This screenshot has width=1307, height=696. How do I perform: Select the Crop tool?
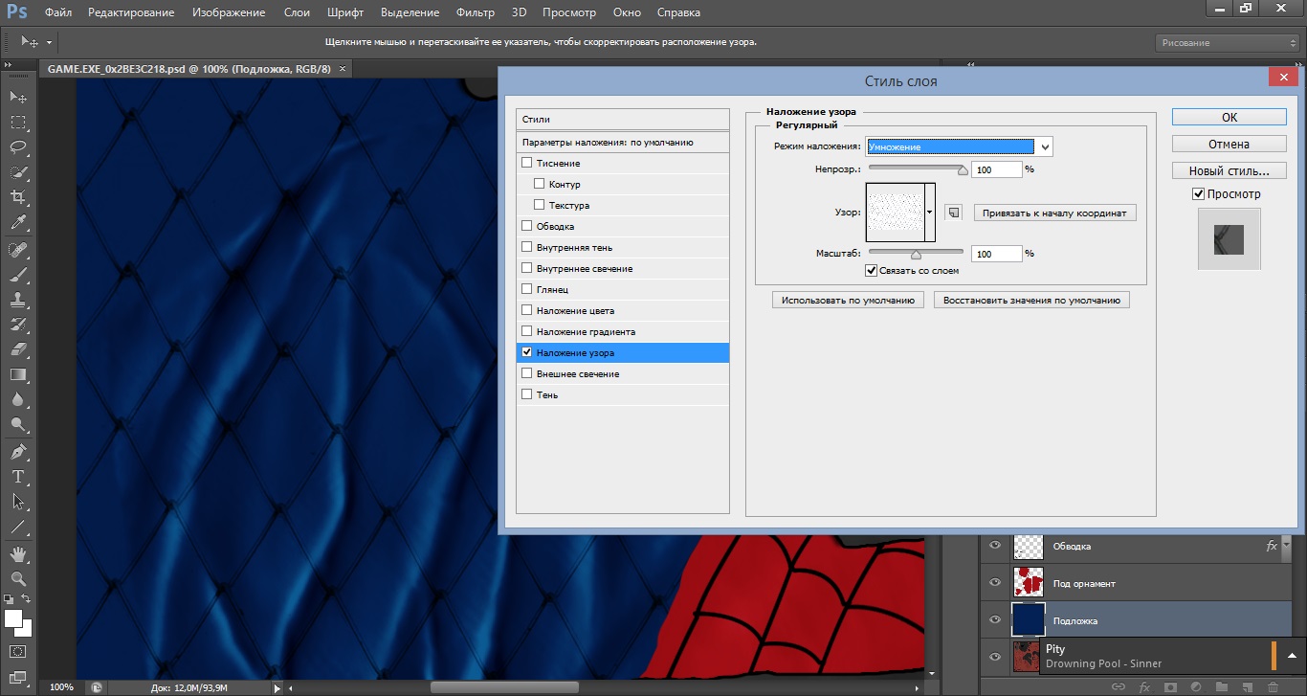[18, 196]
